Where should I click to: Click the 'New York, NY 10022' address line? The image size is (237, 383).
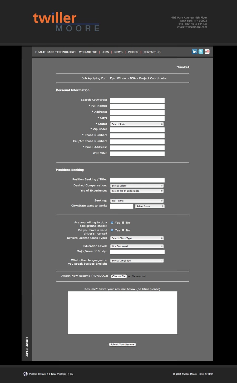coord(194,21)
